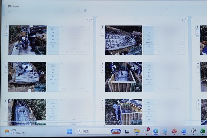Viewport: 207px width, 138px height.
Task: Open the weather widget showing 32°C
Action: click(x=15, y=132)
